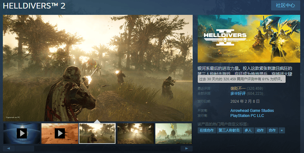Click the 发行商 label
Screen dimensions: 304x153
tap(202, 116)
